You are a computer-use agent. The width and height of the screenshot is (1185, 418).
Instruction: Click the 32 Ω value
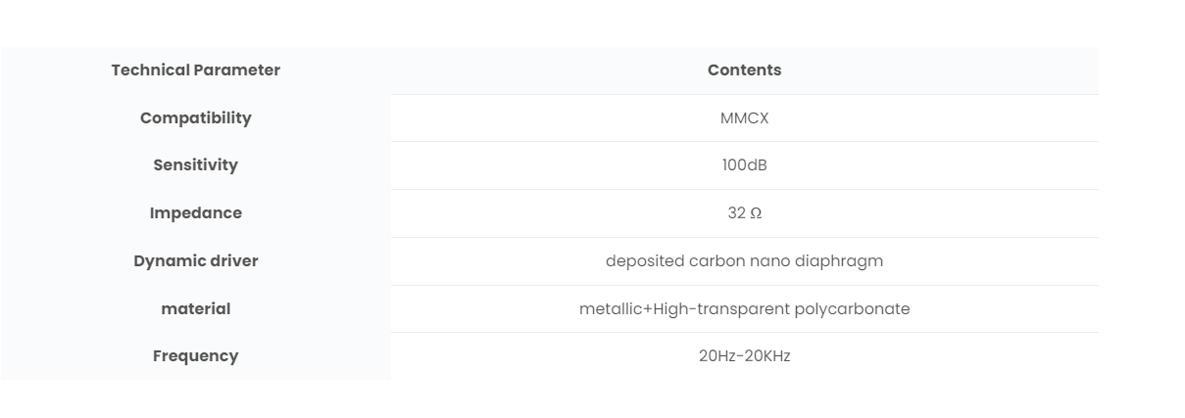point(745,212)
